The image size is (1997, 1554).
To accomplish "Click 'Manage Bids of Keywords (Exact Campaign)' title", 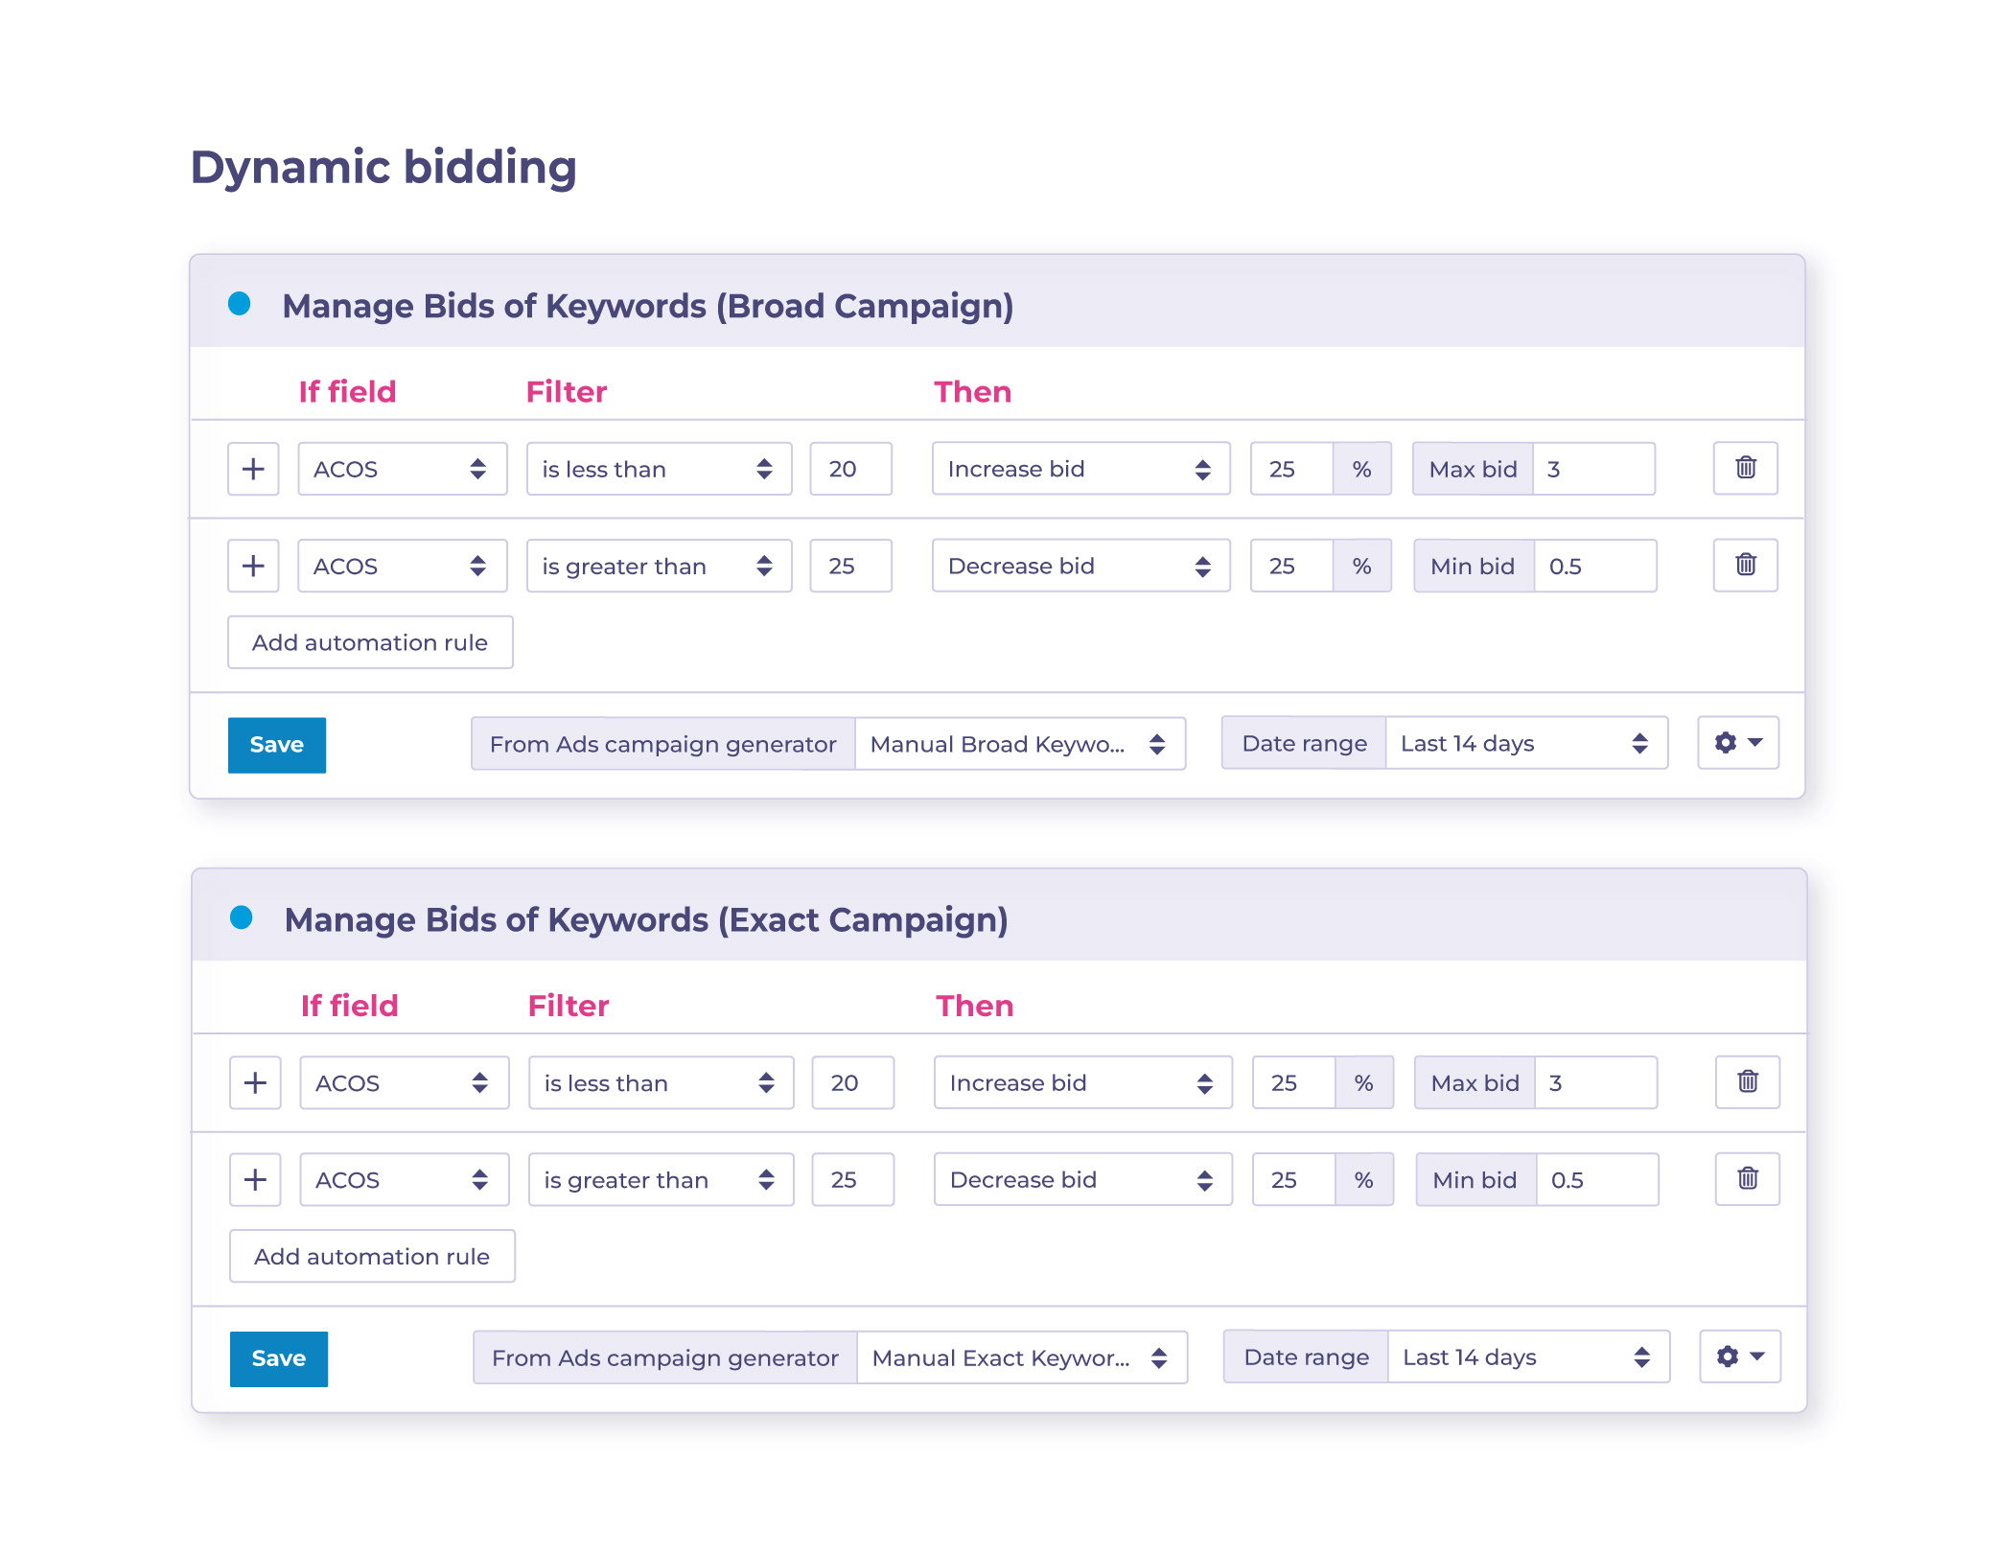I will tap(646, 919).
